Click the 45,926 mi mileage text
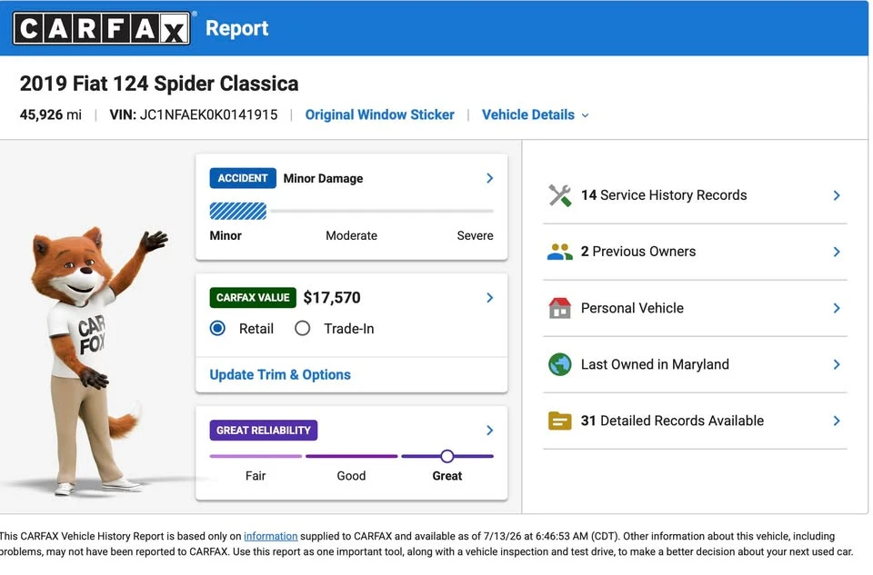873x575 pixels. click(51, 114)
